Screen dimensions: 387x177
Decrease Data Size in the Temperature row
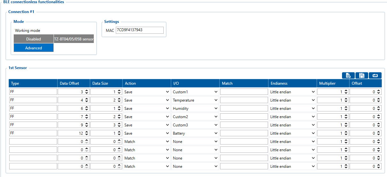(x=119, y=102)
